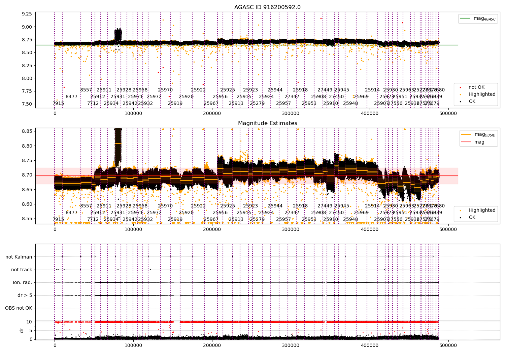Screen dimensions: 505x353
Task: Click the 8.25 tick on top plot y-axis
Action: pyautogui.click(x=27, y=66)
